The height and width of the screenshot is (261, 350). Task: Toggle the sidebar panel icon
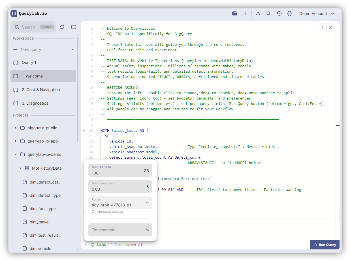point(74,27)
